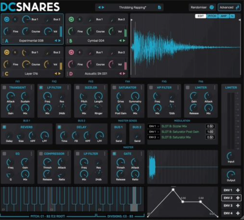Switch to AMP tab in waveform view
The height and width of the screenshot is (220, 244).
point(224,16)
